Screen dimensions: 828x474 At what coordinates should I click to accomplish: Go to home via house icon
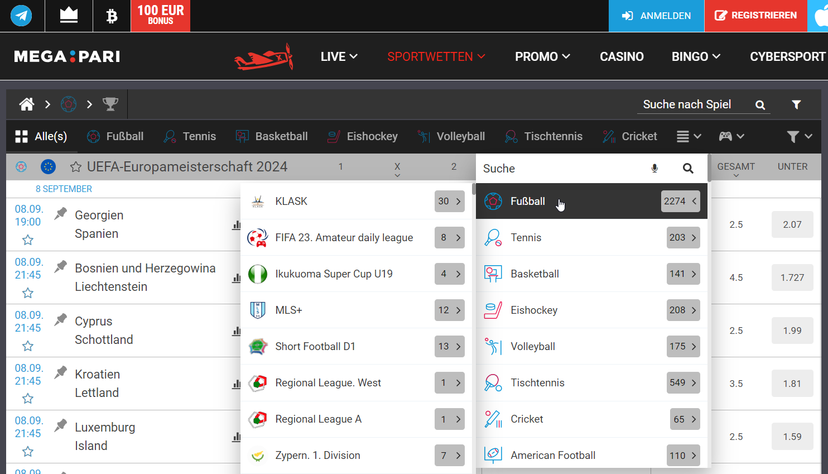(x=27, y=104)
